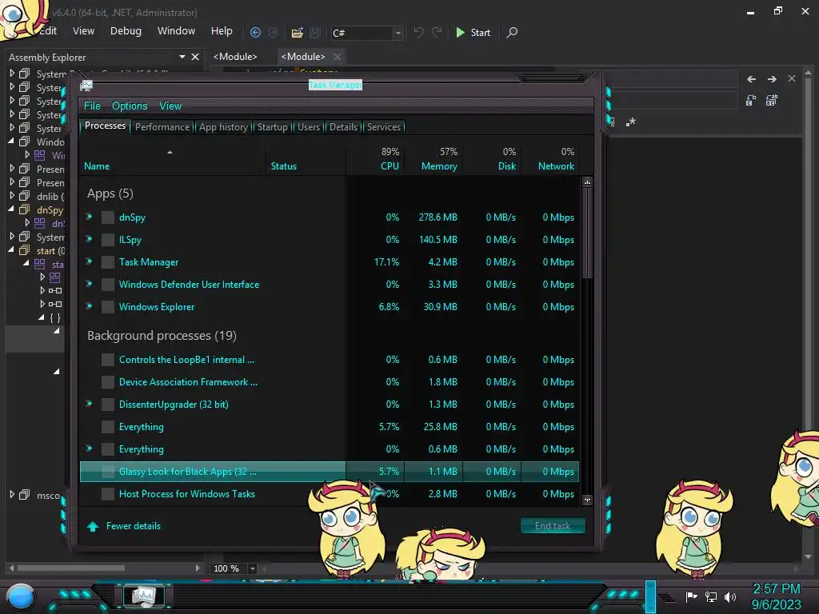Switch to the first <Module> tab

235,57
